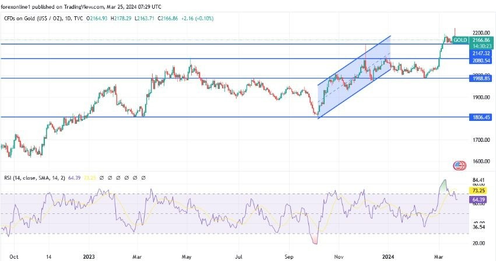This screenshot has height=261, width=496.
Task: Click the current price label 2166.86
Action: [x=481, y=40]
